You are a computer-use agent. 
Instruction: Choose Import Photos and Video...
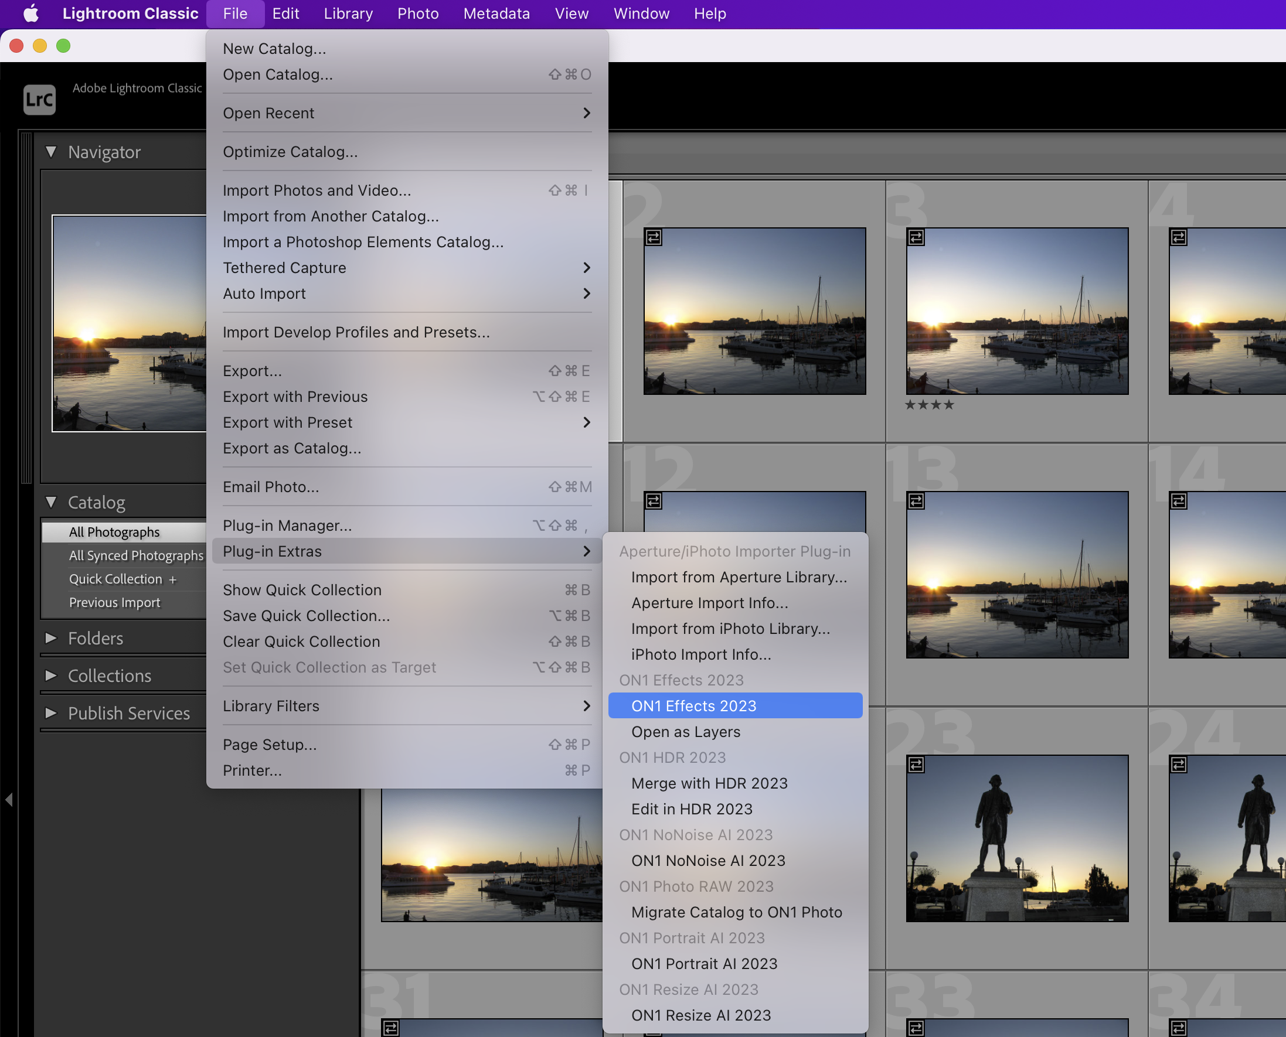pos(407,190)
